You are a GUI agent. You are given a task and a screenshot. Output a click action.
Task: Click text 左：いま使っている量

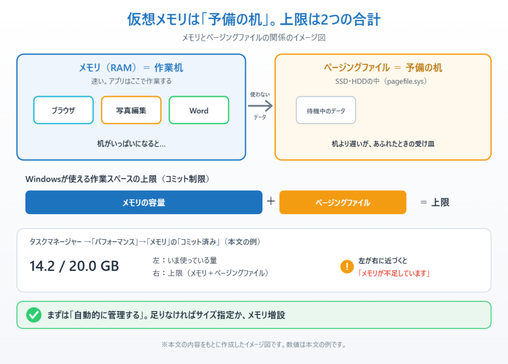coord(185,260)
